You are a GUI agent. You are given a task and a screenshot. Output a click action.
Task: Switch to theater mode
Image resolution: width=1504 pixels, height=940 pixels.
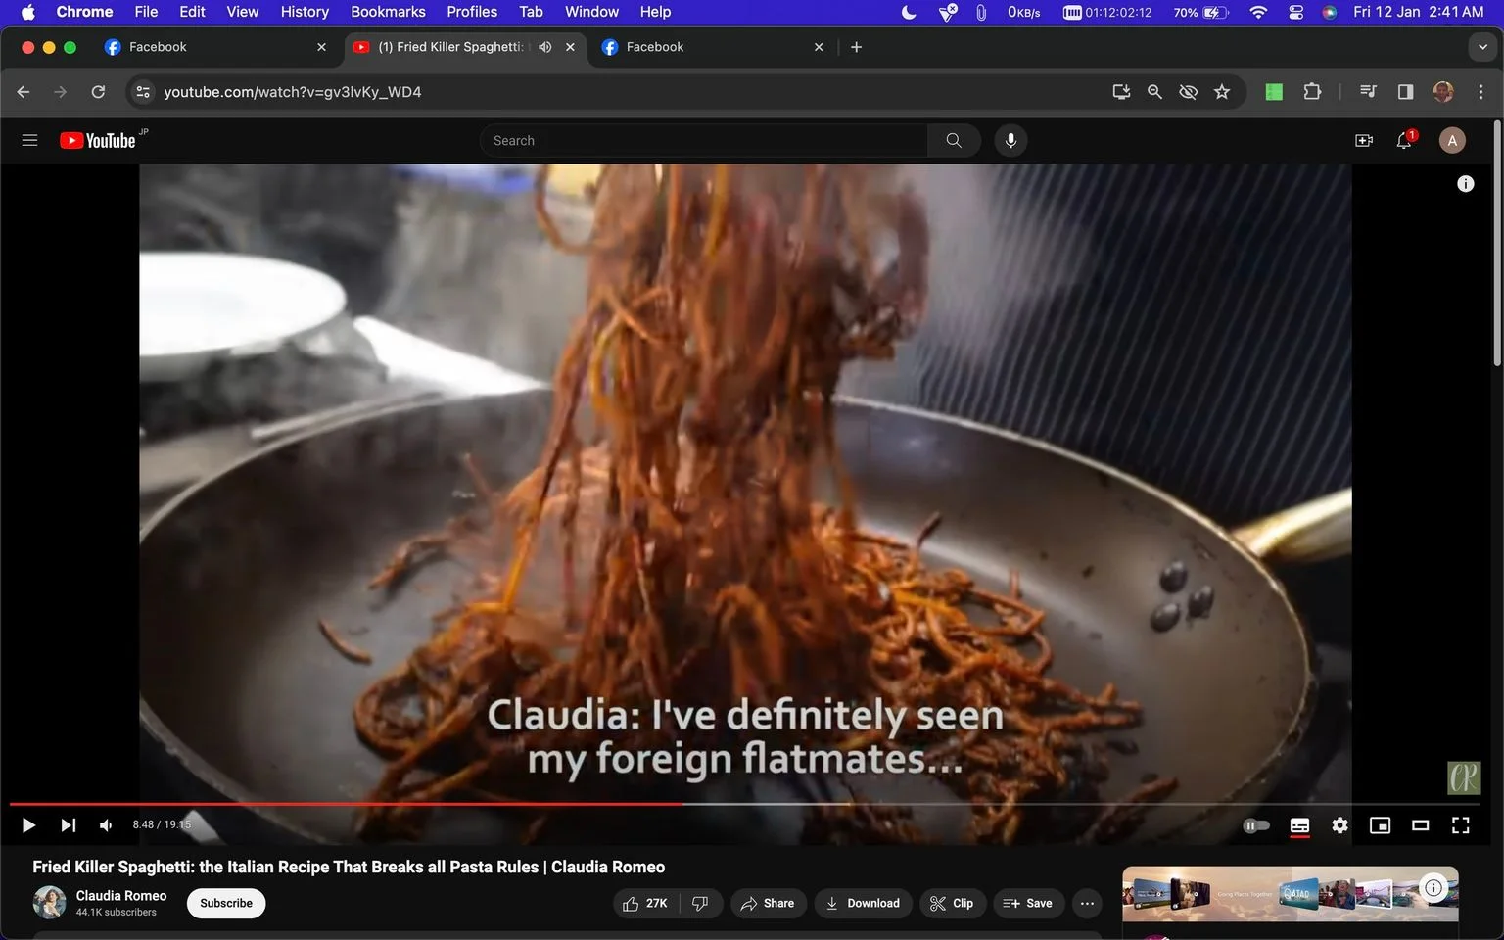click(1420, 825)
